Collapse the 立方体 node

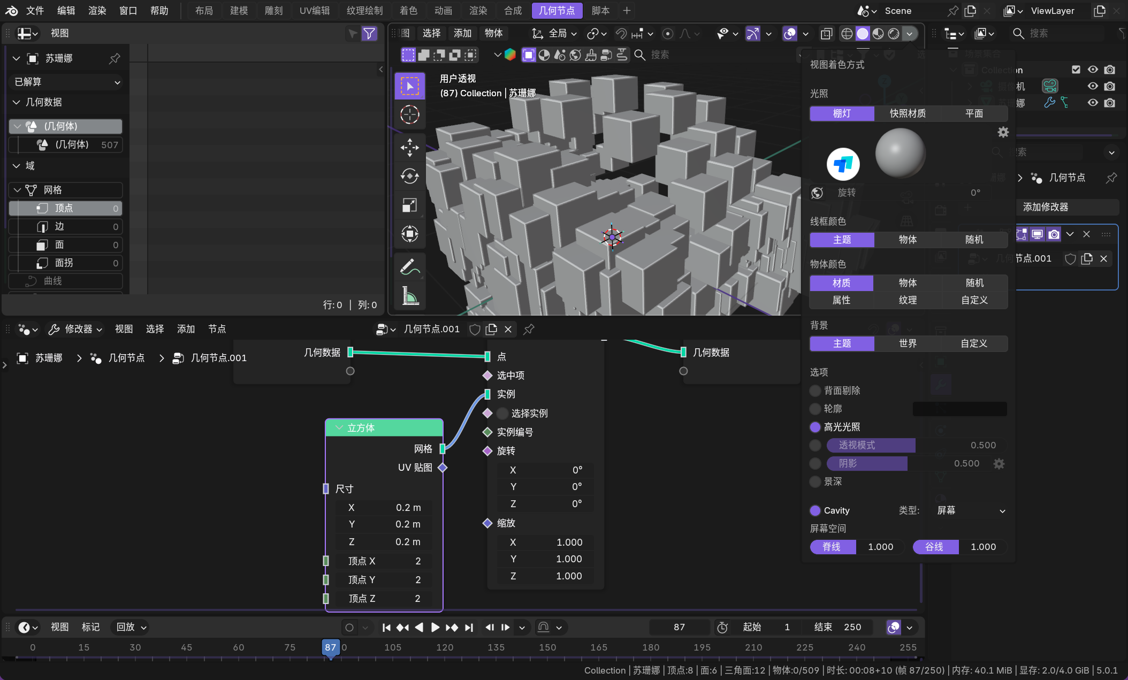pyautogui.click(x=339, y=428)
